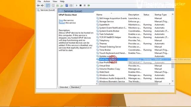Viewport: 191px width, 107px height.
Task: Select the System Events Broker service
Action: [109, 31]
